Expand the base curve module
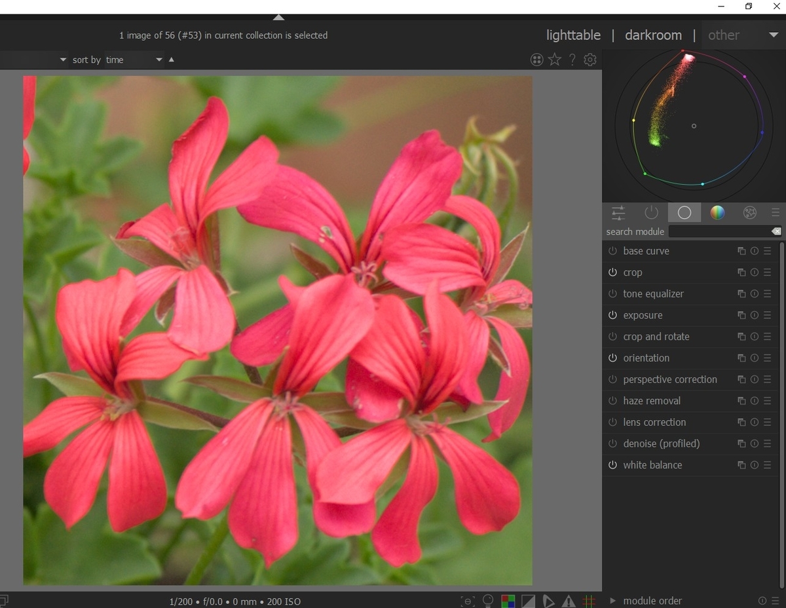Screen dimensions: 786x608 [x=646, y=251]
